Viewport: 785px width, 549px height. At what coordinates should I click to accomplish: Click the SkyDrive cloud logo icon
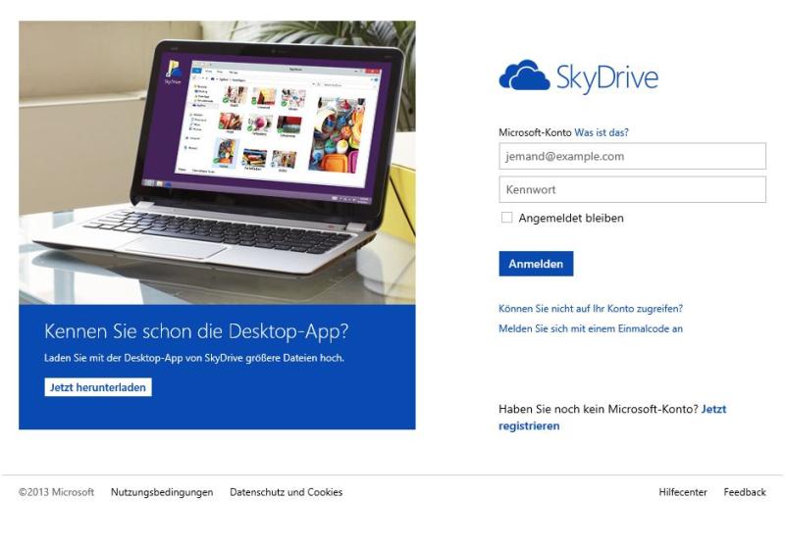click(524, 75)
